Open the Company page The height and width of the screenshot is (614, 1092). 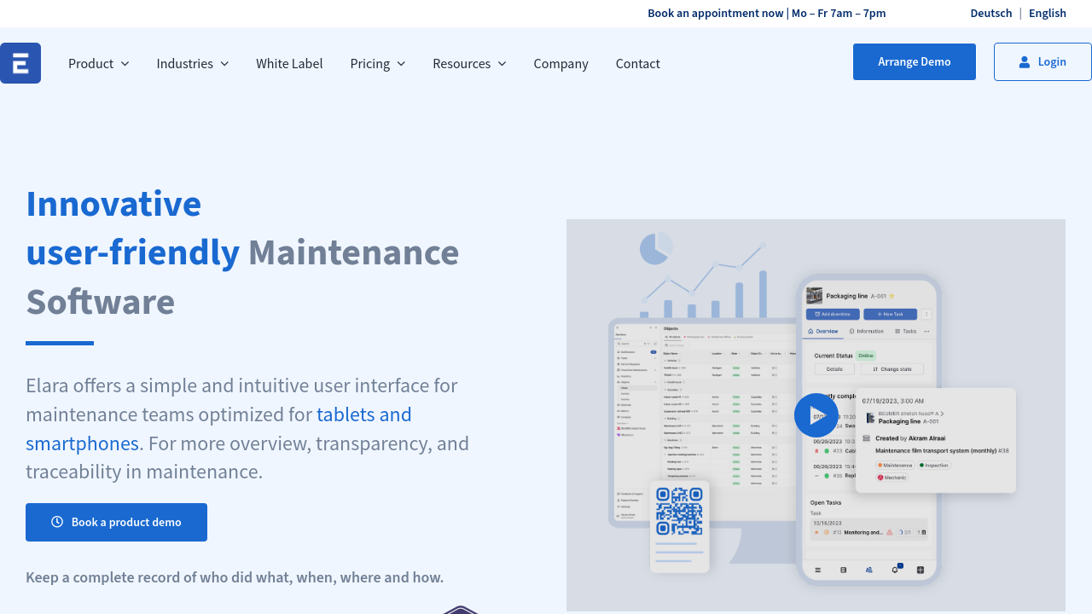561,63
